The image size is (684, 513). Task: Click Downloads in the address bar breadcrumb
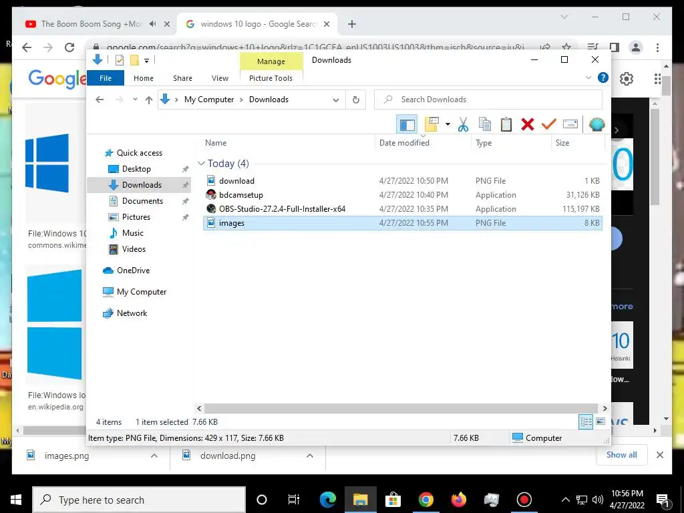coord(269,100)
